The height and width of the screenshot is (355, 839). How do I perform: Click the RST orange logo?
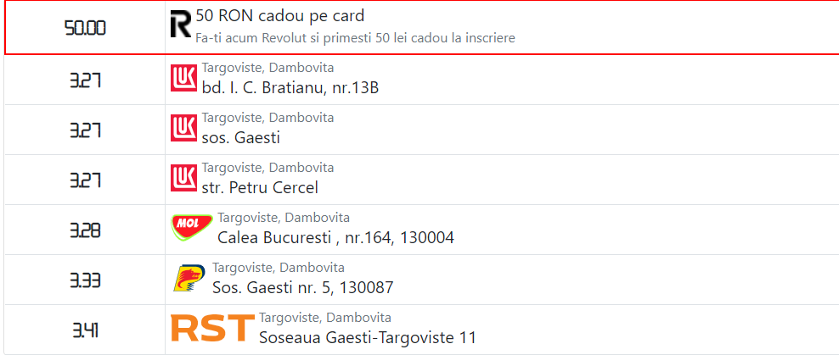click(x=212, y=328)
